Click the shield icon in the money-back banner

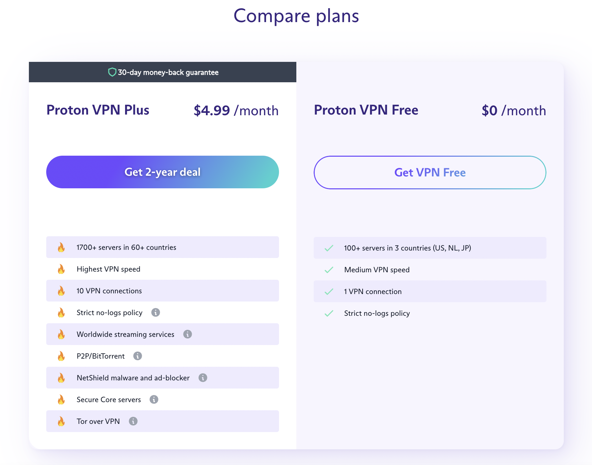[112, 72]
